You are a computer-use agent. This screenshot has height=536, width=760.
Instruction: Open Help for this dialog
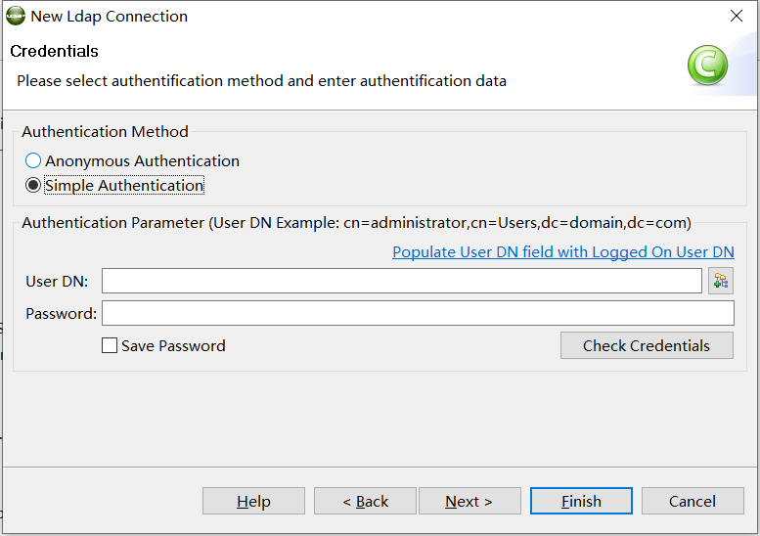253,501
